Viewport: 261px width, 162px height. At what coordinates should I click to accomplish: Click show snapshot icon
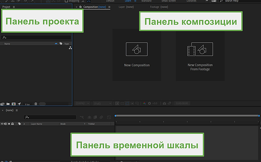(x=169, y=103)
